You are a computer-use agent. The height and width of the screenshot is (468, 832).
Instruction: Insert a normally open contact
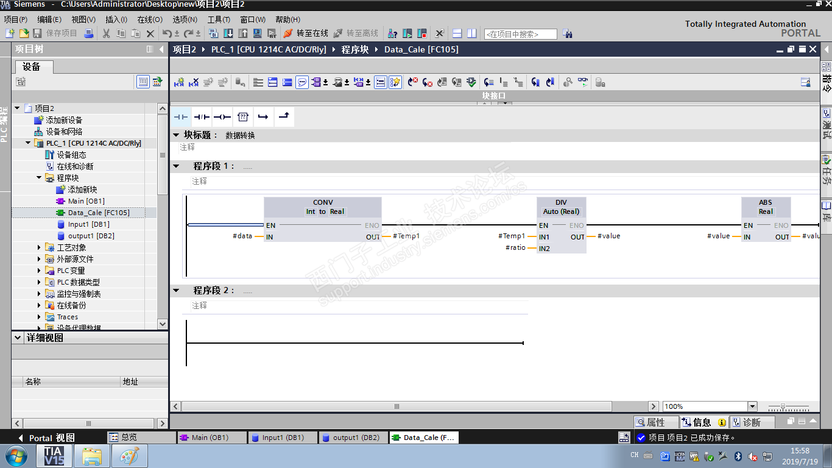(x=182, y=116)
